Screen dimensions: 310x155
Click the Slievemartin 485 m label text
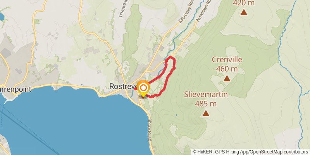[206, 99]
